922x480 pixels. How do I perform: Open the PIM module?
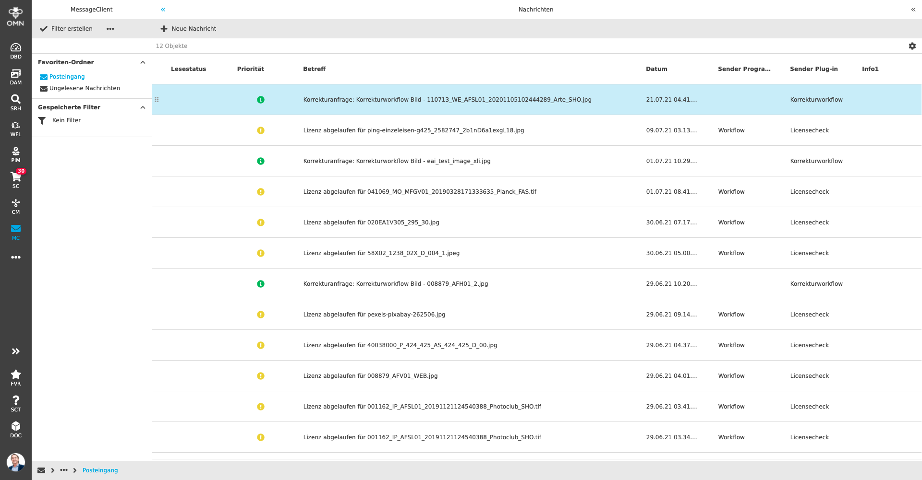coord(16,154)
